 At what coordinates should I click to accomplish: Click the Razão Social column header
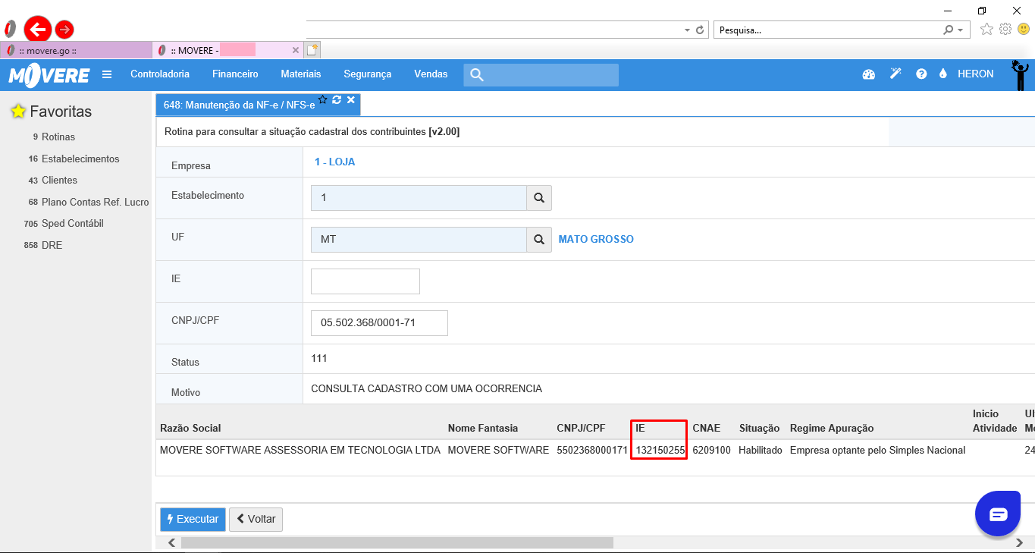click(190, 428)
